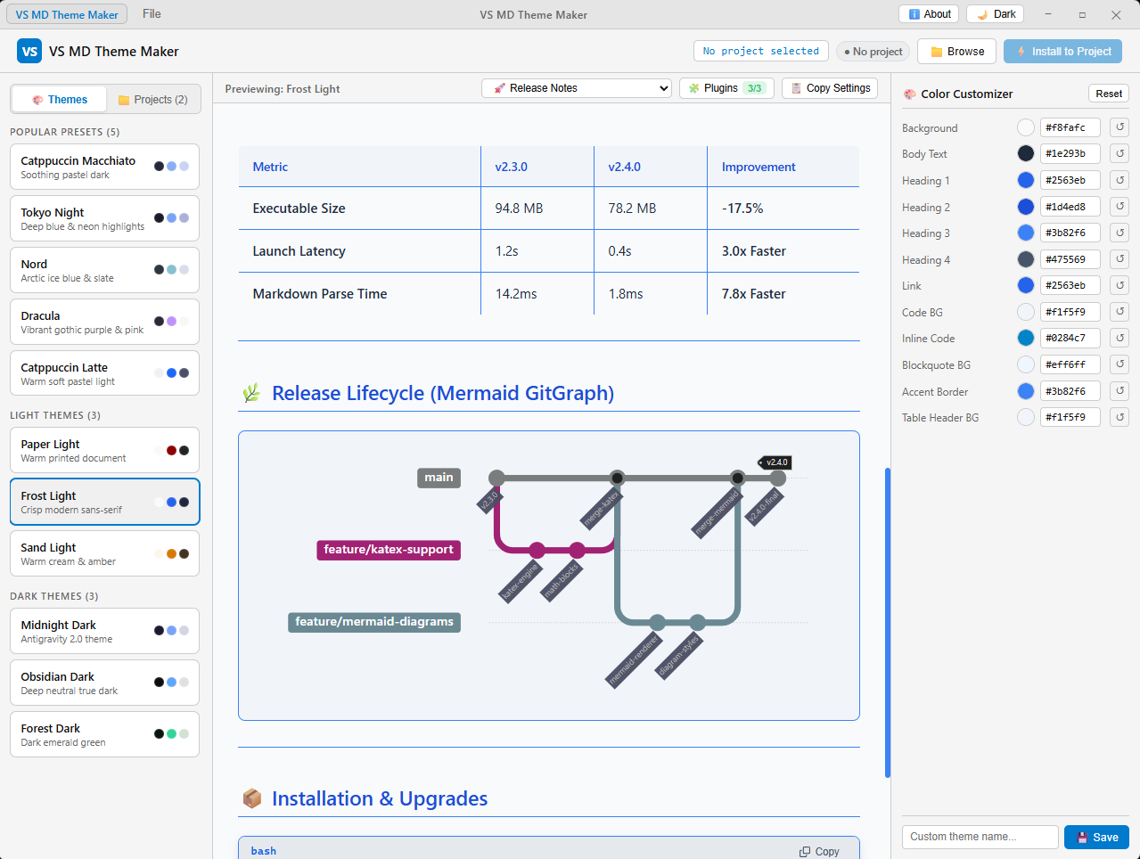The width and height of the screenshot is (1140, 859).
Task: Click the Executable Size table cell
Action: pos(359,209)
